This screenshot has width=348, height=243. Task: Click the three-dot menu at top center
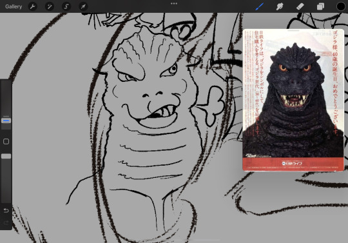click(174, 4)
